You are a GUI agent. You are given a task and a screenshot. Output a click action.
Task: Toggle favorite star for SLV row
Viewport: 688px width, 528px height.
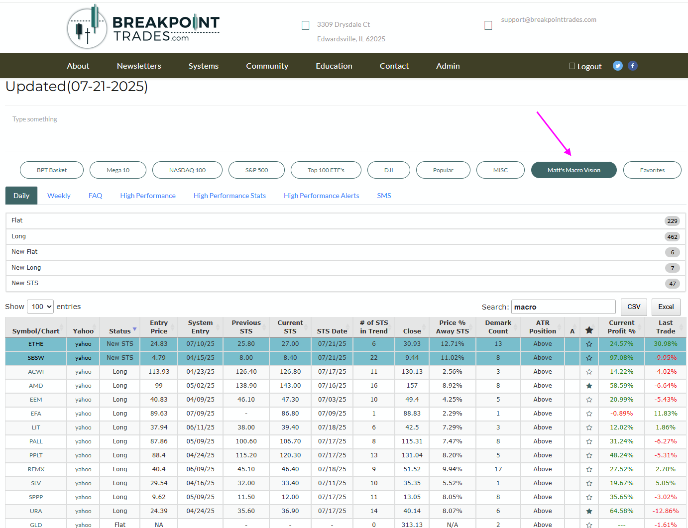[x=589, y=483]
